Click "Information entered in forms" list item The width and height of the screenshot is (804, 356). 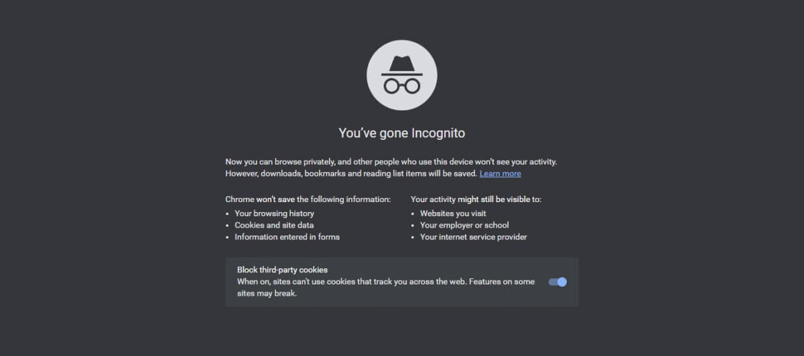(287, 237)
